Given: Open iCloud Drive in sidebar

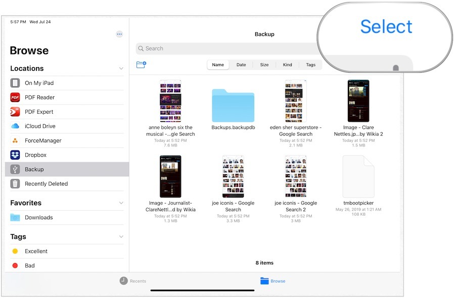Looking at the screenshot, I should (40, 126).
